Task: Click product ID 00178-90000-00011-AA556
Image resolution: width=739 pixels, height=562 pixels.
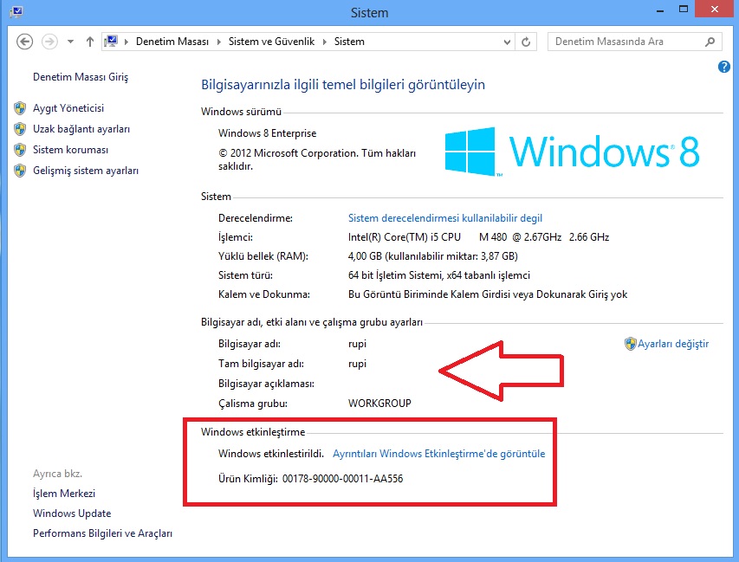Action: point(342,479)
